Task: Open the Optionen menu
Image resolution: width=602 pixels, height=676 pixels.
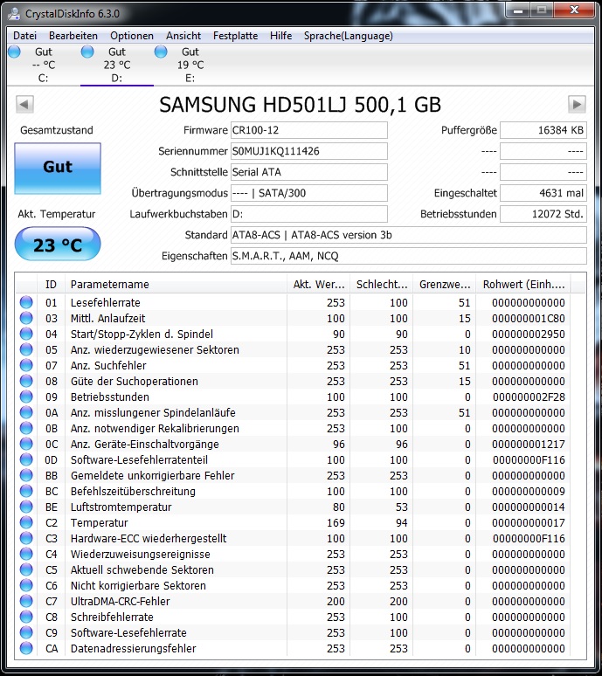Action: click(x=132, y=36)
